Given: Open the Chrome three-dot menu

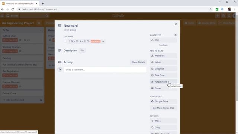Looking at the screenshot, I should 235,9.
